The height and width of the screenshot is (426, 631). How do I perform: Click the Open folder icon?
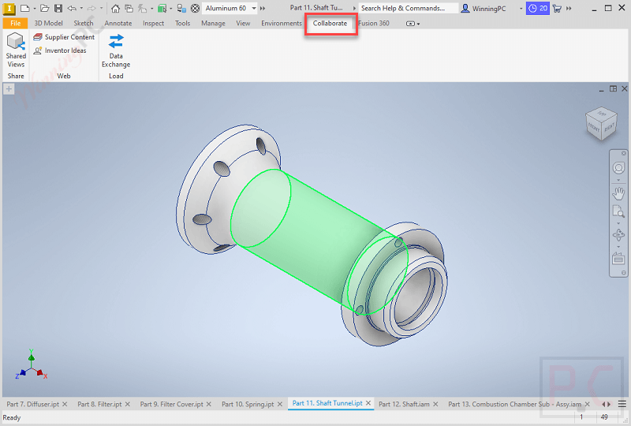coord(45,8)
